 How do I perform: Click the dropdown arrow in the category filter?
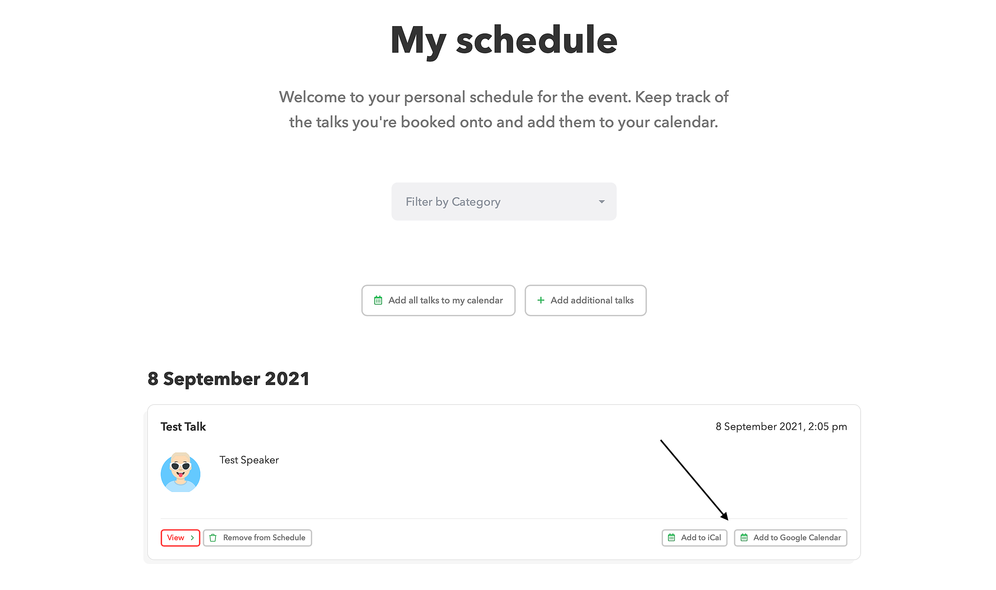coord(601,202)
